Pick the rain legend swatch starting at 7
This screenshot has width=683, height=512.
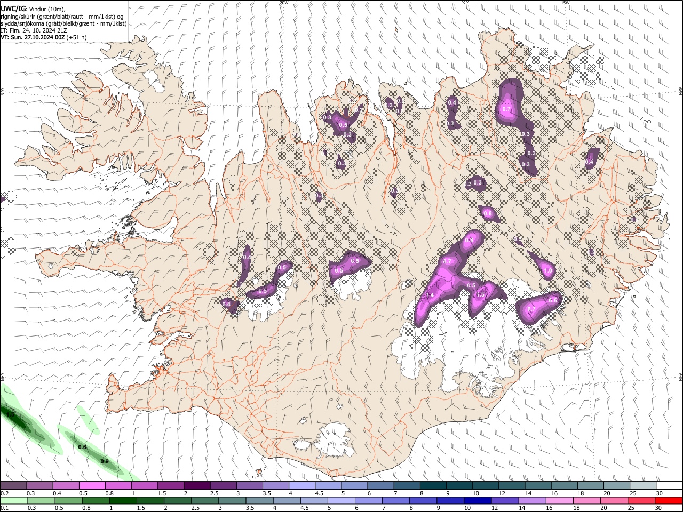click(x=395, y=501)
